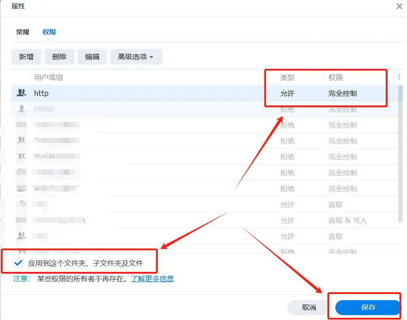Click 完全控制 in the http row
This screenshot has width=407, height=320.
point(342,93)
